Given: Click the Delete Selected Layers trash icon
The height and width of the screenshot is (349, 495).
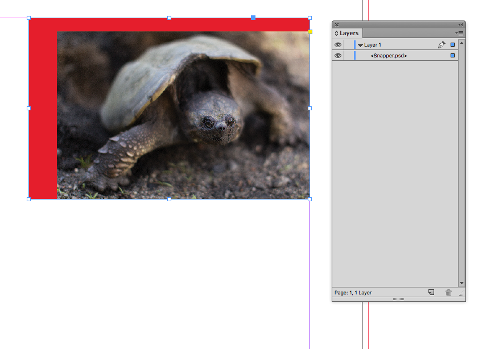Looking at the screenshot, I should click(448, 292).
